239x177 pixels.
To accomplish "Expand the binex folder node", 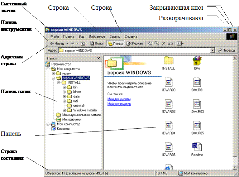I will (64, 92).
